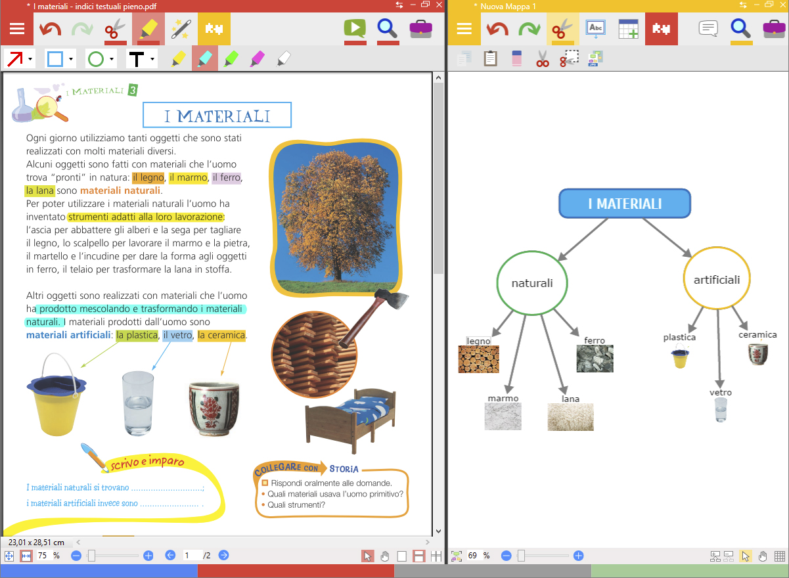Viewport: 789px width, 578px height.
Task: Open the magnifier search in the map window
Action: (x=741, y=29)
